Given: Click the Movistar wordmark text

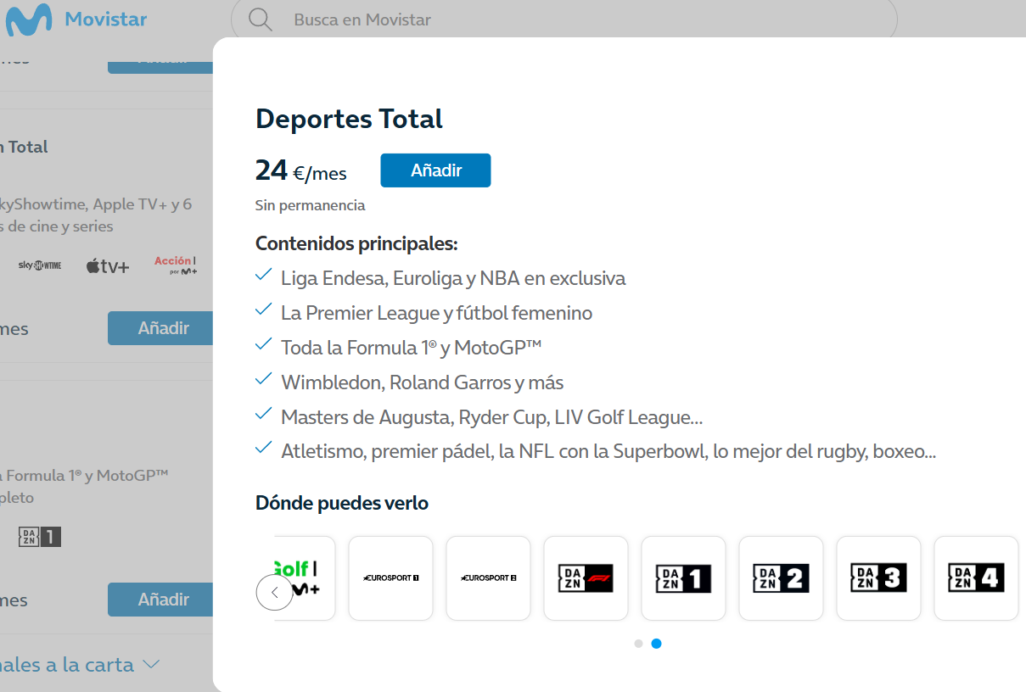Looking at the screenshot, I should (x=106, y=19).
